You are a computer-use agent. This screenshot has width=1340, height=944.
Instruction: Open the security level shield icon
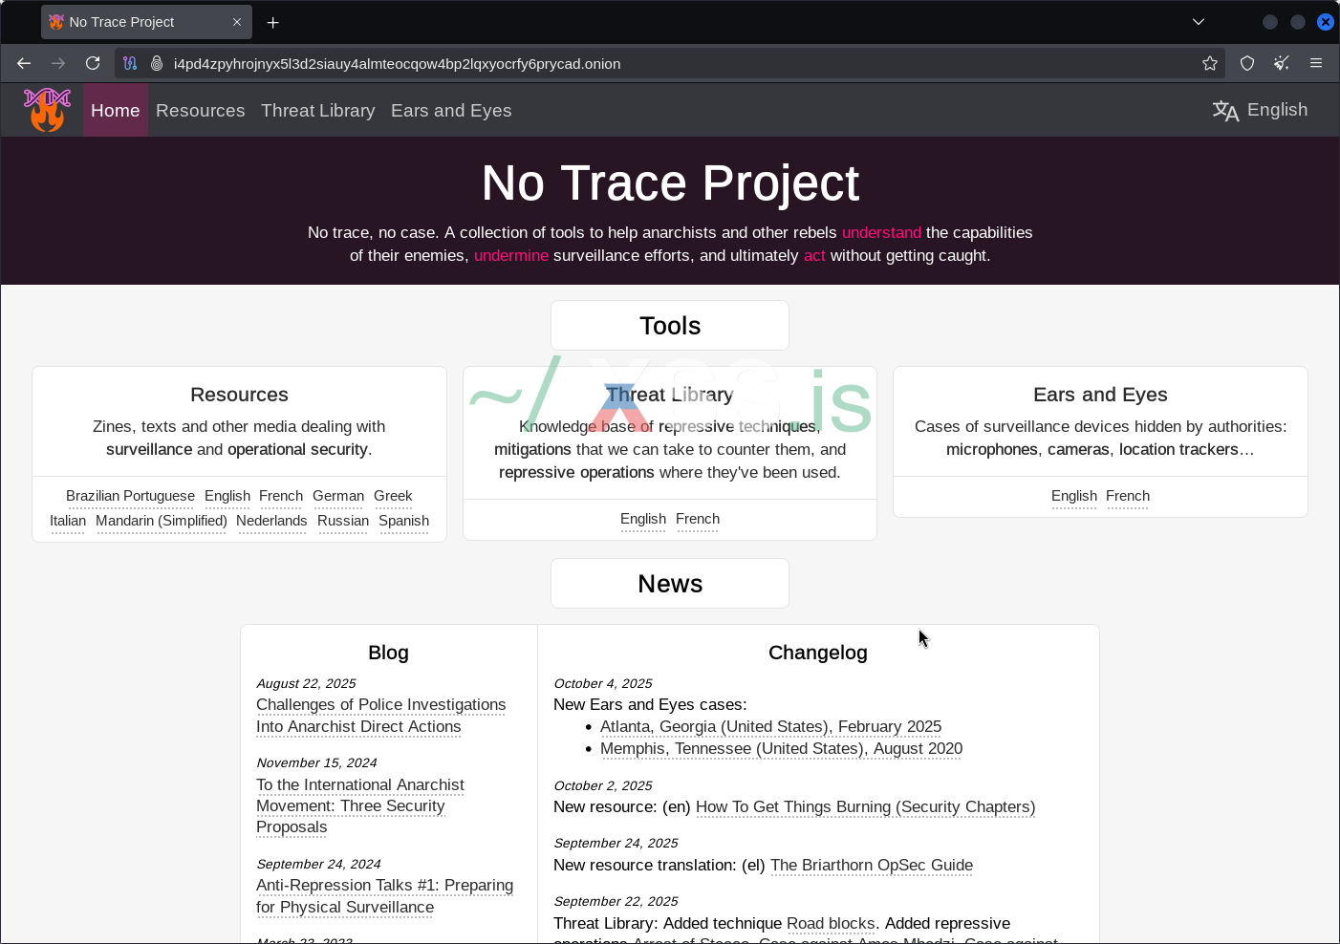(1247, 63)
